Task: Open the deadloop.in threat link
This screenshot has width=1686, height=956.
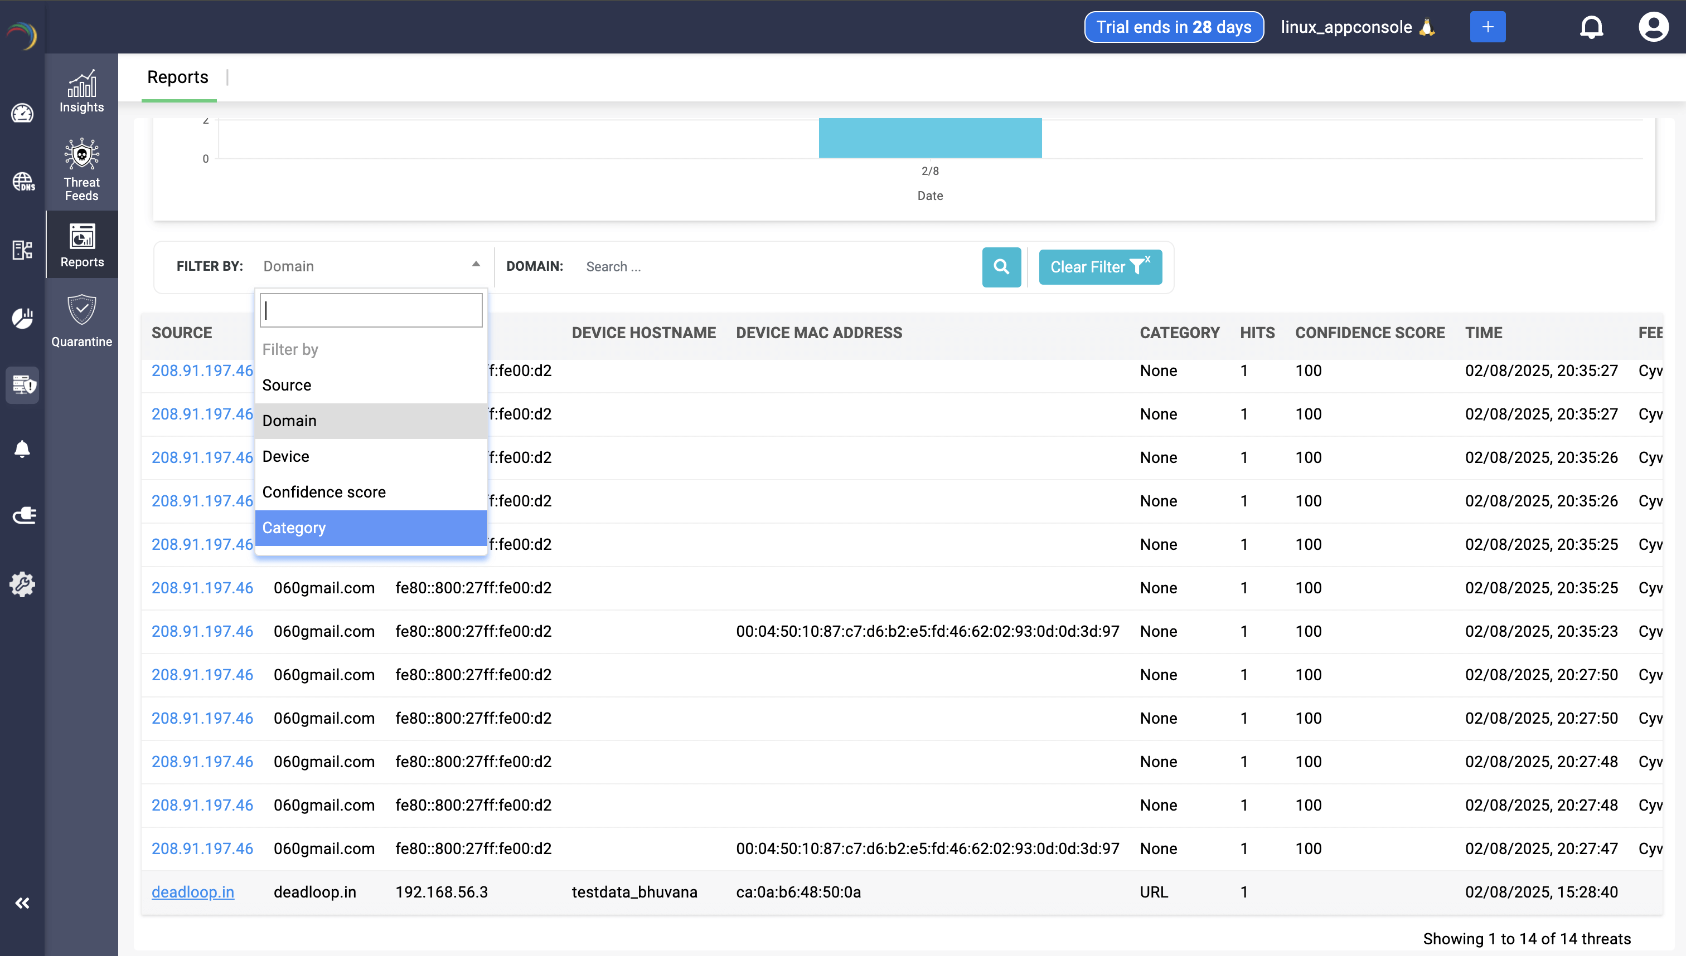Action: coord(192,891)
